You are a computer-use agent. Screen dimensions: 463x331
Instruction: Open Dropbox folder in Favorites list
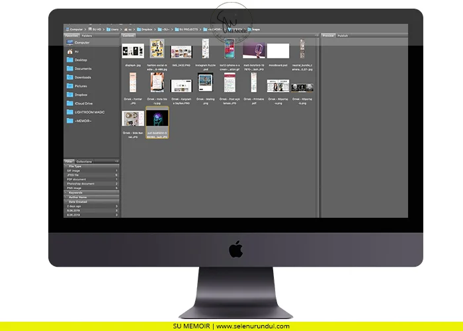click(x=70, y=95)
